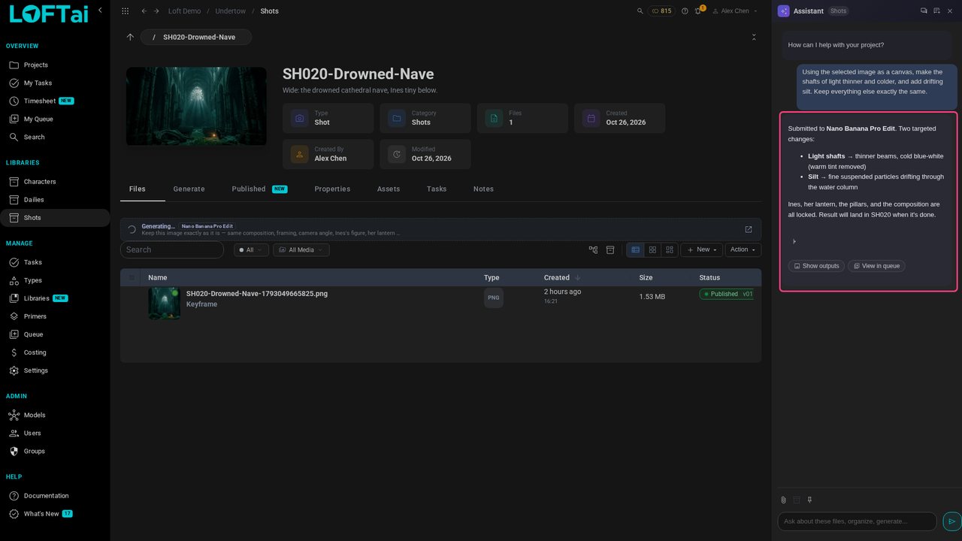Check the select-all checkbox in table header
Screen dimensions: 962x541
click(x=132, y=277)
